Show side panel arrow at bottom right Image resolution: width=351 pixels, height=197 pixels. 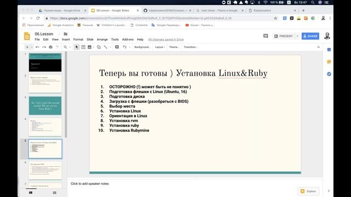(329, 191)
